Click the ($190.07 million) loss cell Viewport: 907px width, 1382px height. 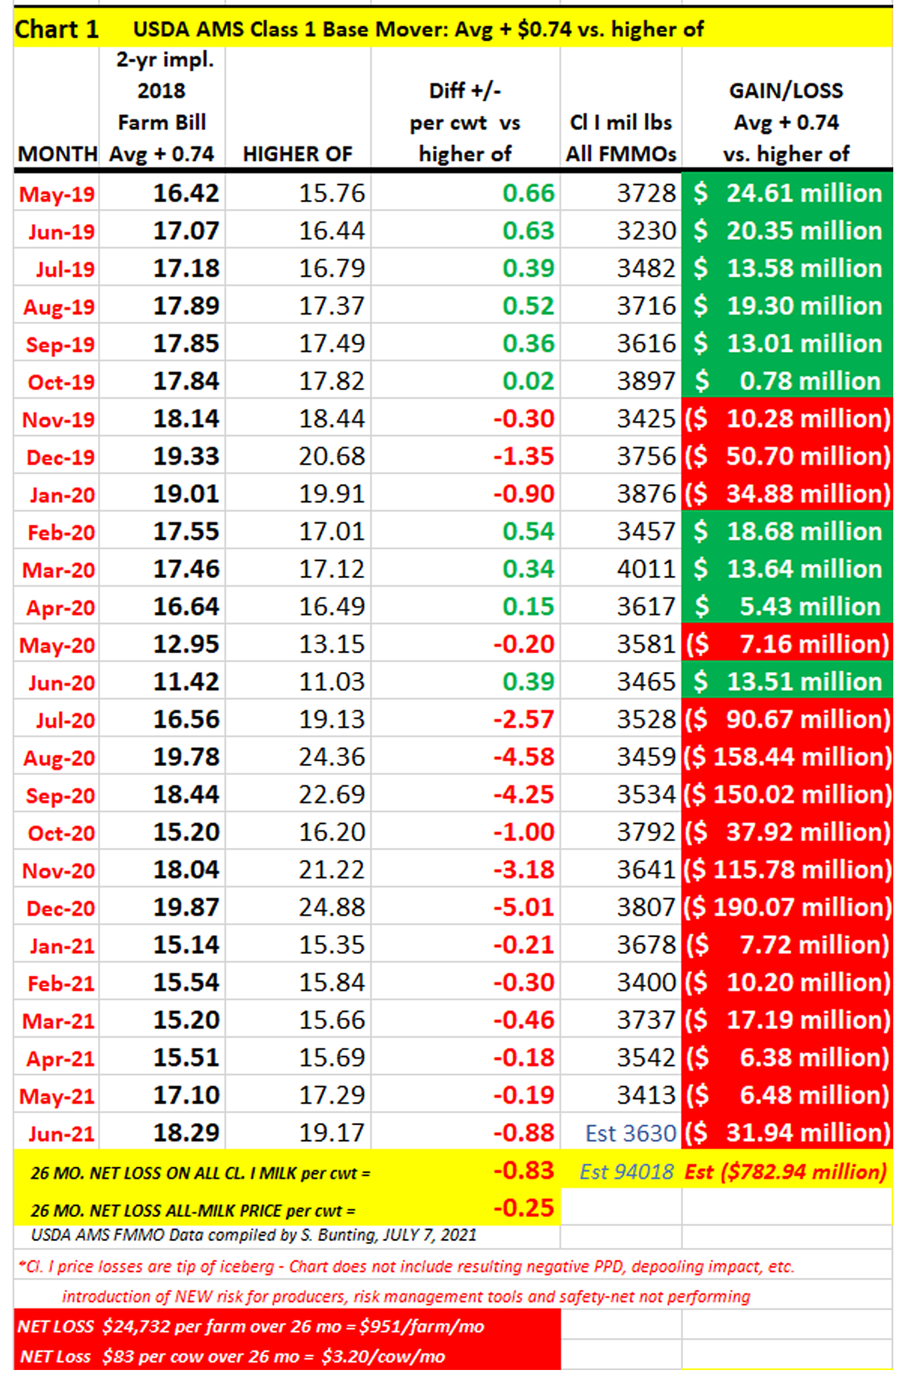[787, 908]
